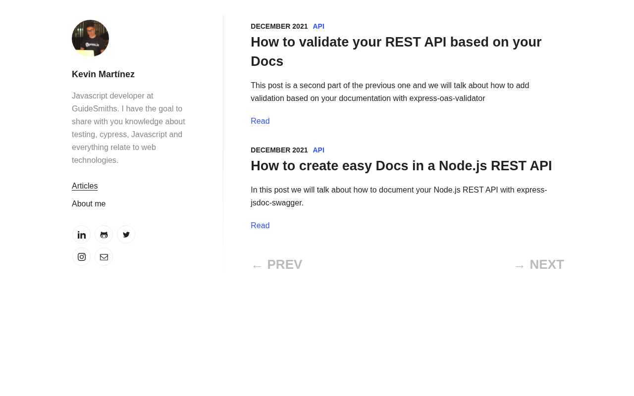Click Read under the REST API validation post

[260, 121]
